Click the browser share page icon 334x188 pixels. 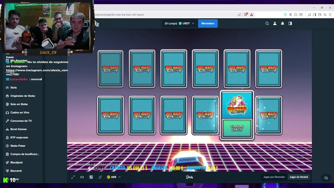tap(239, 15)
